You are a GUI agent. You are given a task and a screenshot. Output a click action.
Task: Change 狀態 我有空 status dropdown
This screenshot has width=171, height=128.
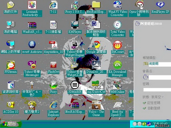click(158, 97)
